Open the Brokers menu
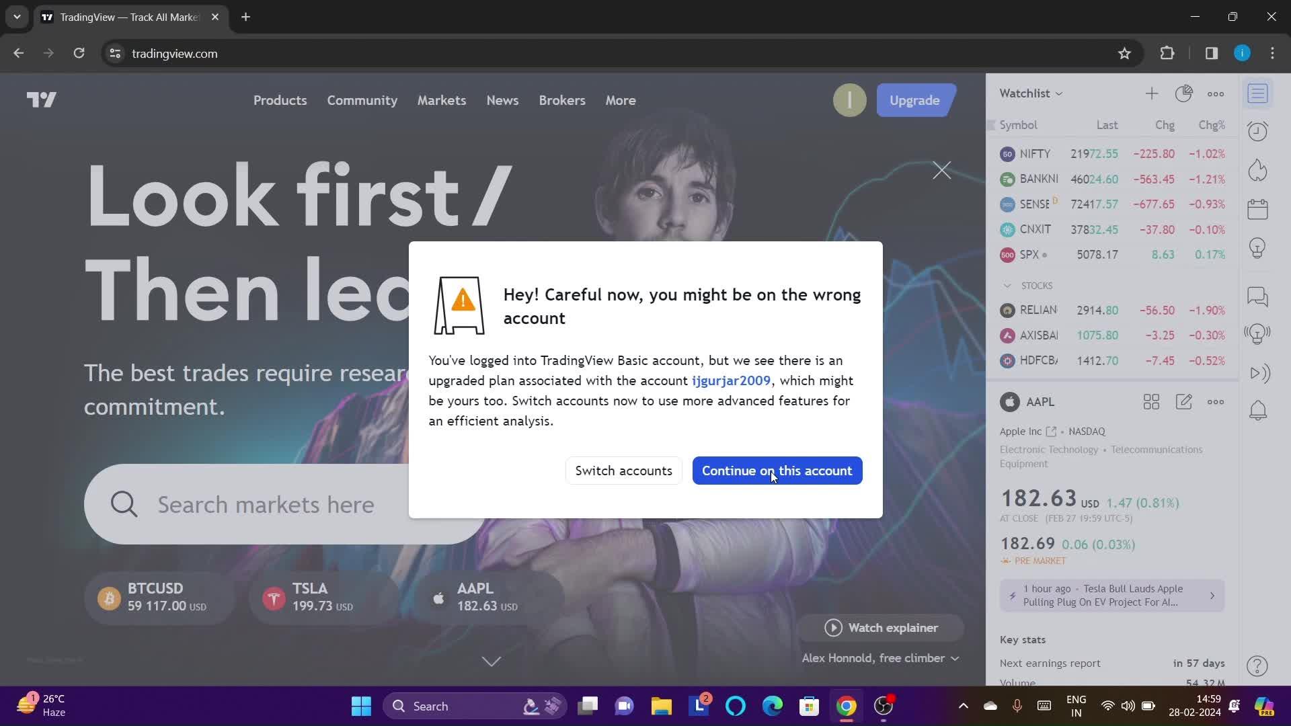1291x726 pixels. point(561,100)
